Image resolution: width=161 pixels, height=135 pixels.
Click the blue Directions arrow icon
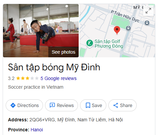click(x=13, y=105)
